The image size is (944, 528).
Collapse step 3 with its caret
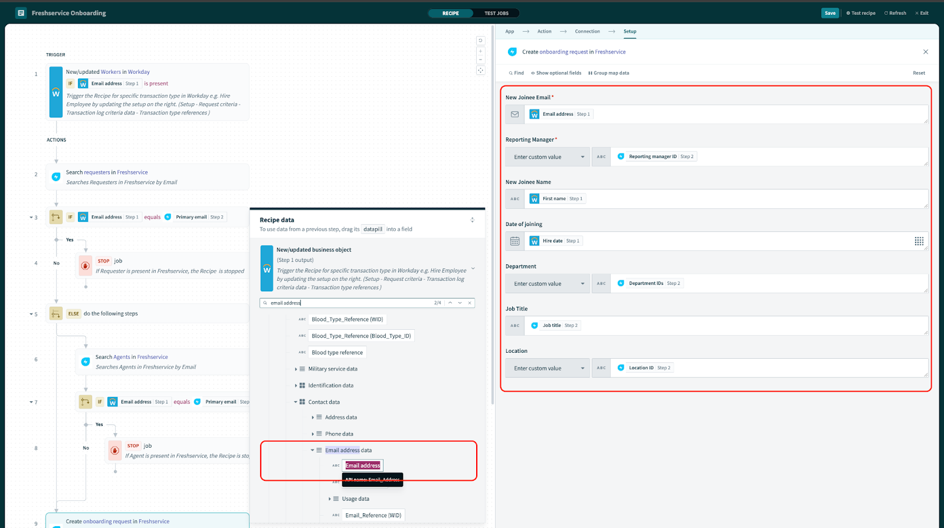(x=31, y=218)
